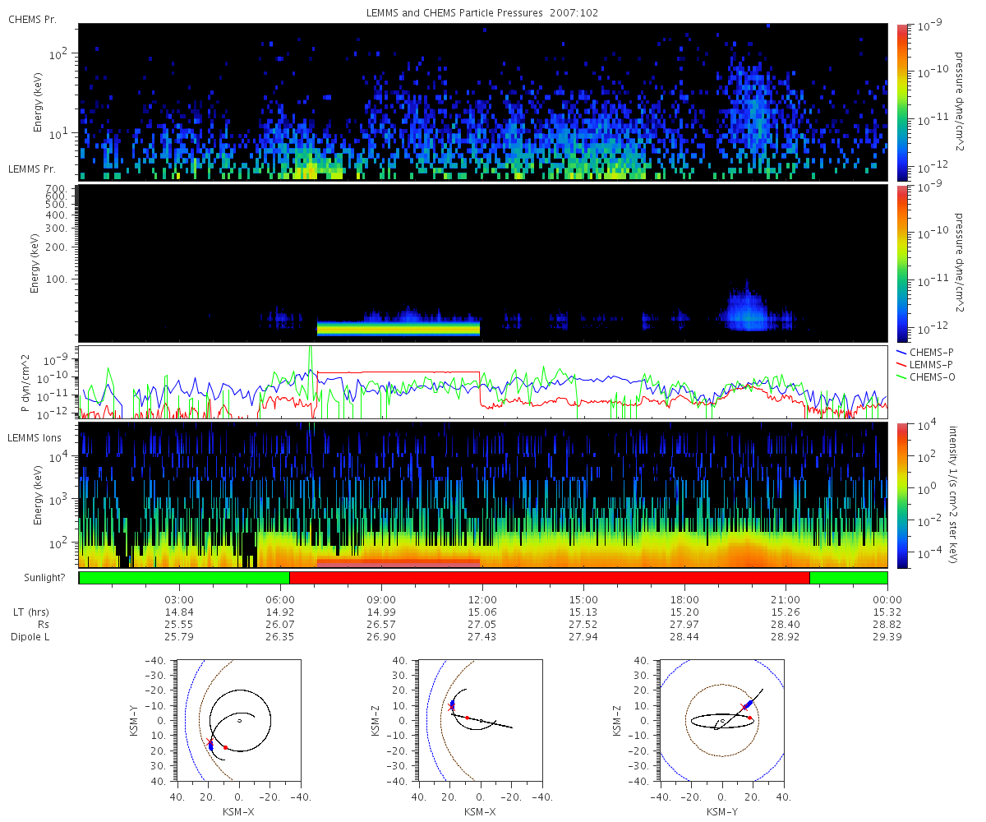Click the 06:00 time axis tick label

[280, 600]
